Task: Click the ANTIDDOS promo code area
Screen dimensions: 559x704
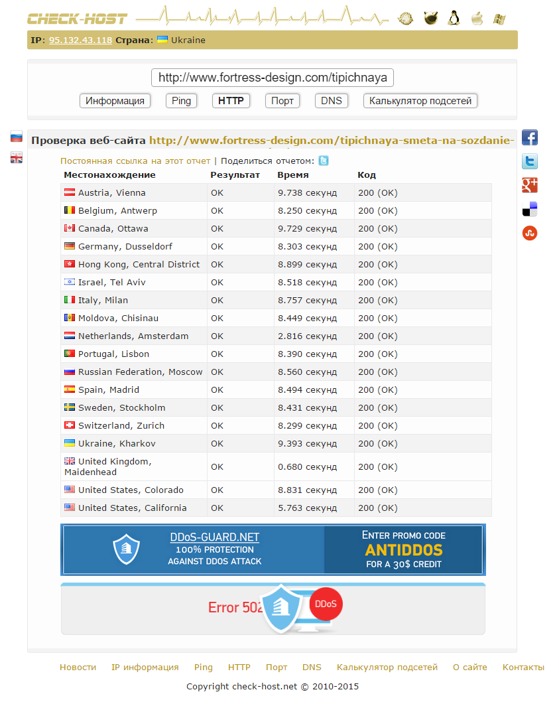Action: click(x=403, y=549)
